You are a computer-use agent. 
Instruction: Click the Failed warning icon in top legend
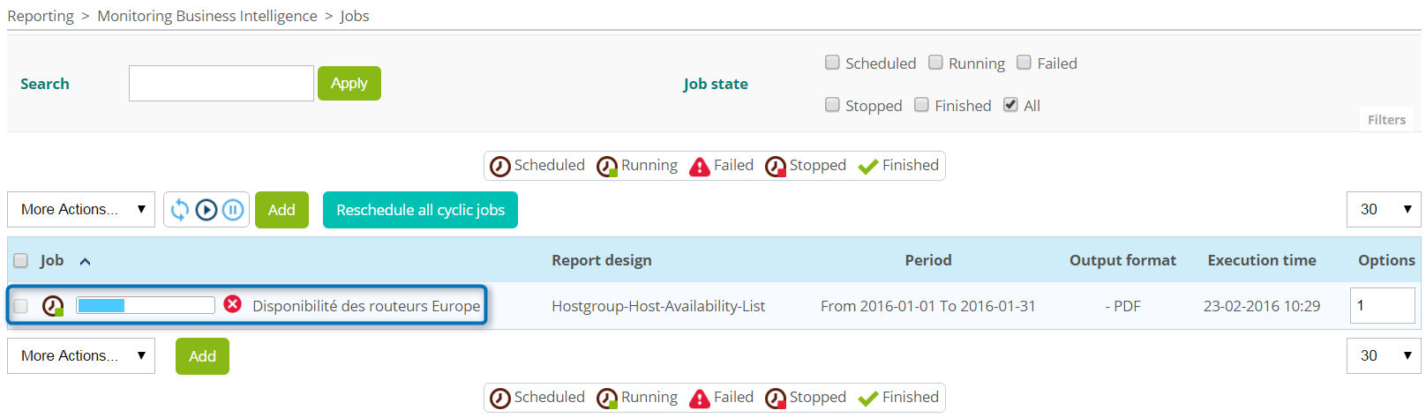[x=699, y=167]
